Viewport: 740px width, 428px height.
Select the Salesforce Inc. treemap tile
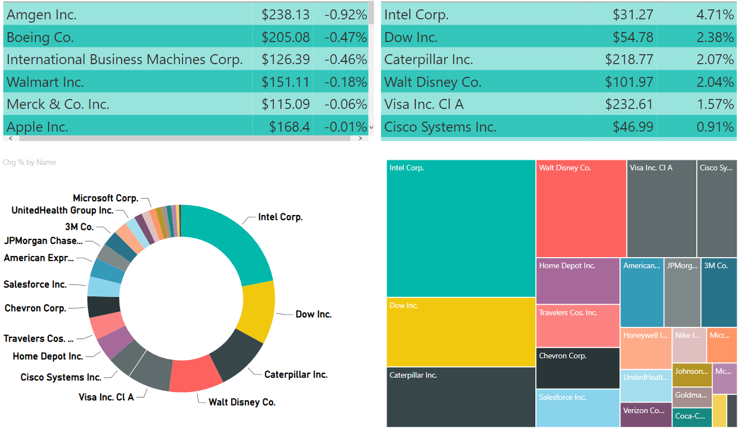(577, 408)
